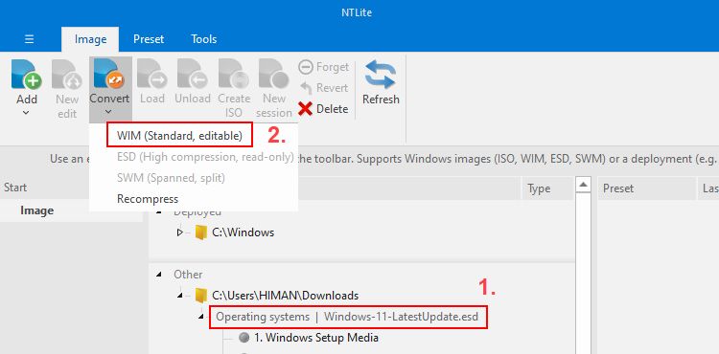Screen dimensions: 719x354
Task: Click the Create ISO icon
Action: (233, 74)
